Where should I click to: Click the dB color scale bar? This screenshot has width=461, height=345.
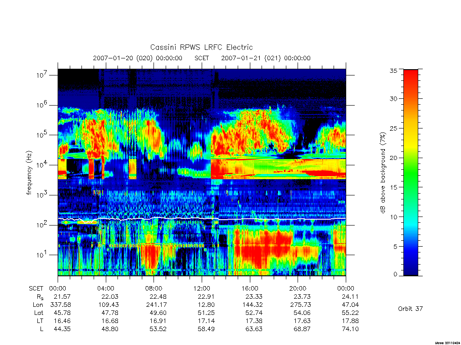411,172
